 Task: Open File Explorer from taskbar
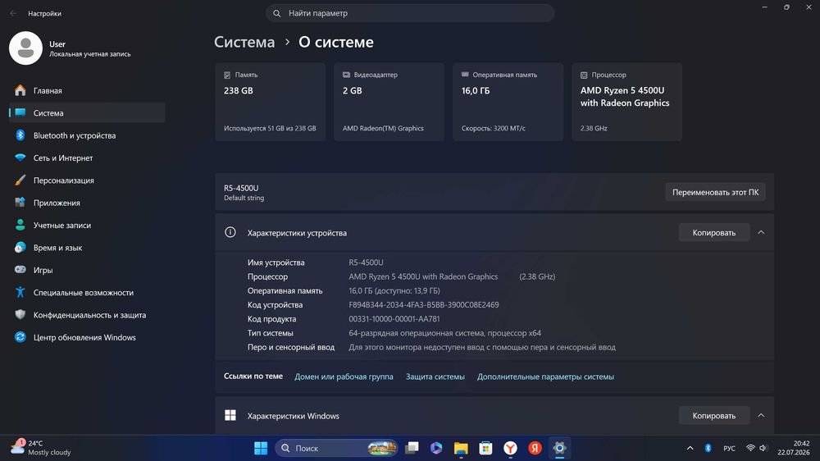tap(461, 448)
